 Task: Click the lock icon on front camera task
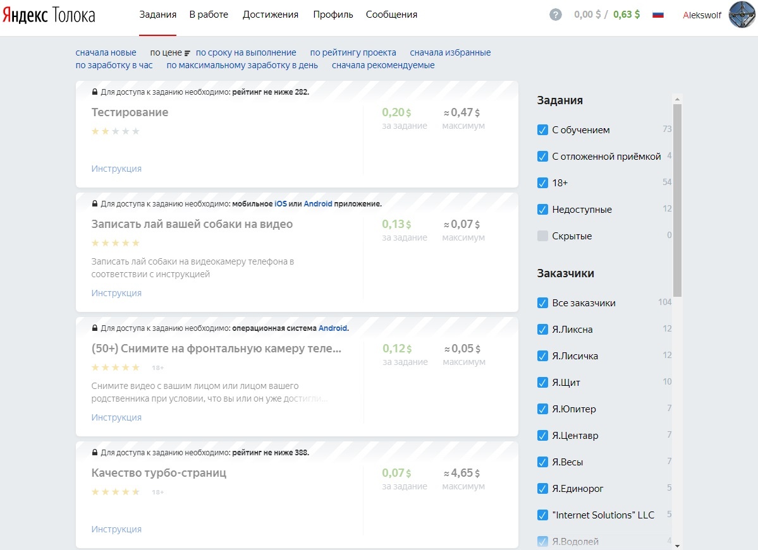[x=95, y=328]
